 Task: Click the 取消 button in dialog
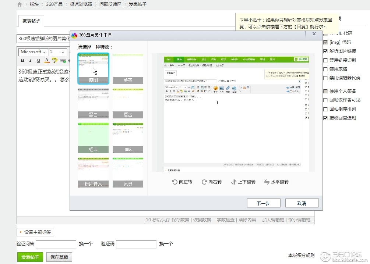click(x=302, y=203)
